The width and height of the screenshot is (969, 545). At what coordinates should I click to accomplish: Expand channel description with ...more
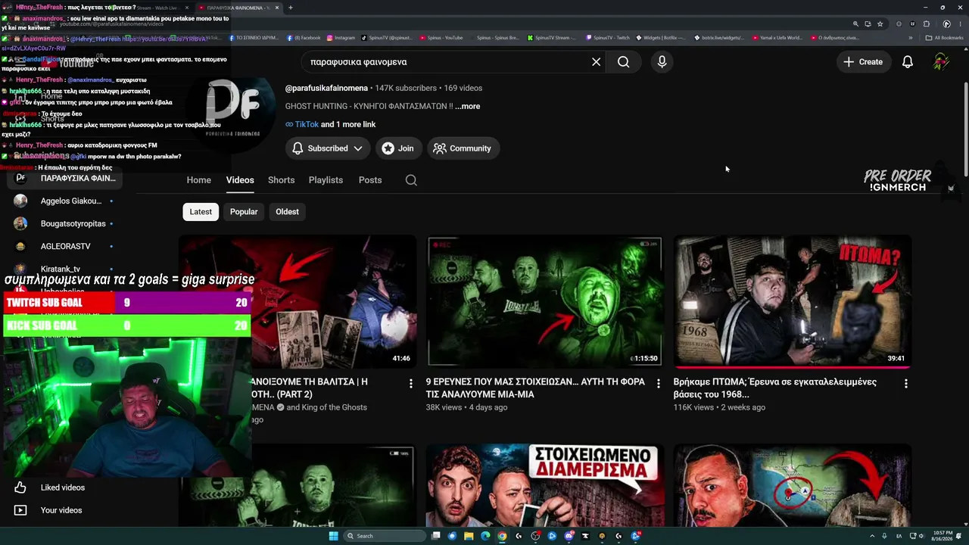[468, 107]
